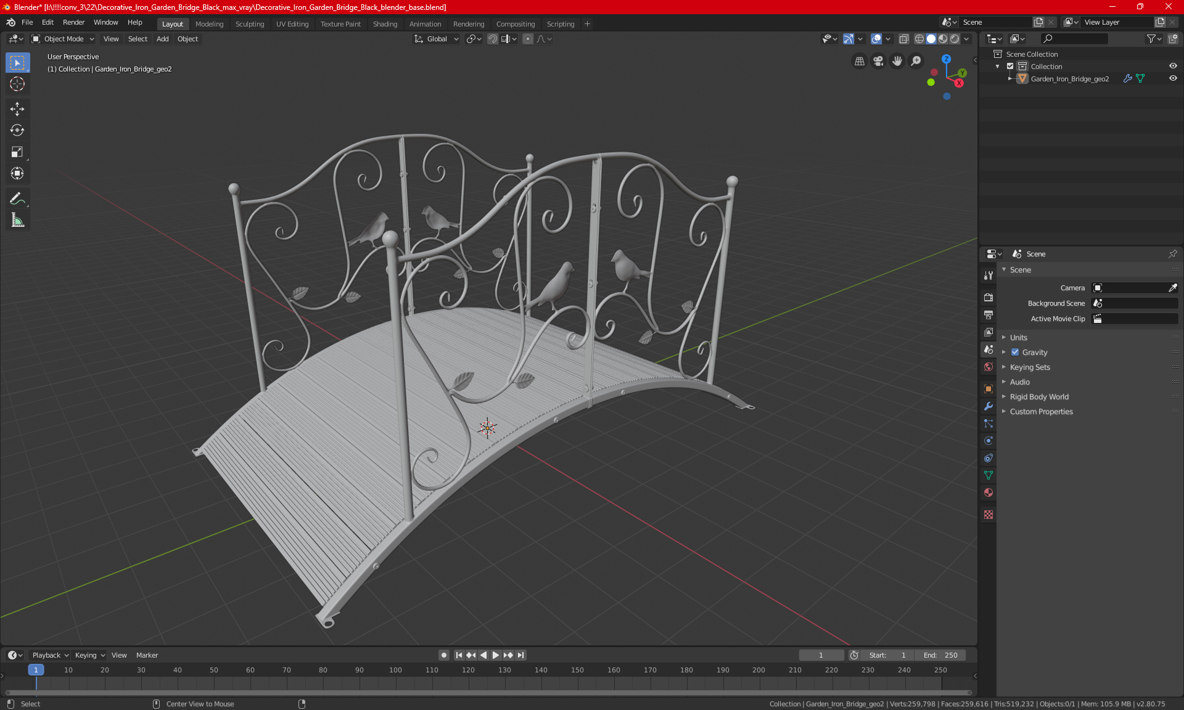Screen dimensions: 1184x710
Task: Open the World properties tab
Action: [x=989, y=367]
